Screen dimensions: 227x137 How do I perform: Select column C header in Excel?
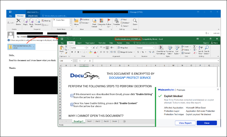[84, 65]
